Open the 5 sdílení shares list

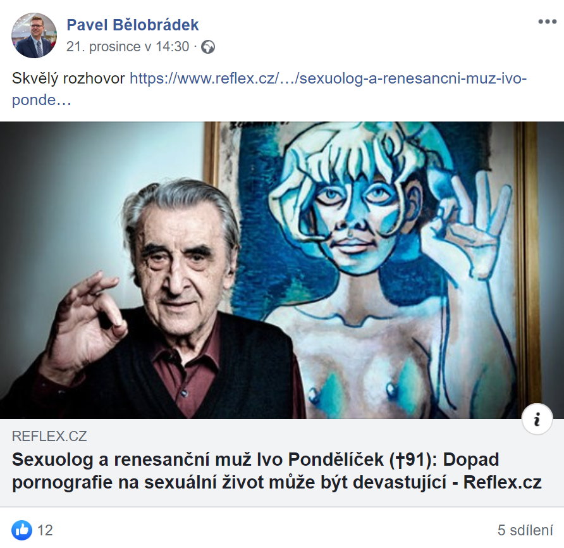point(525,530)
